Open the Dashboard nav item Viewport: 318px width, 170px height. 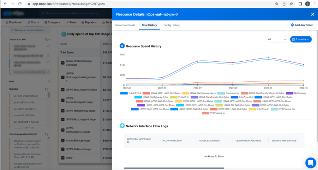tap(14, 22)
